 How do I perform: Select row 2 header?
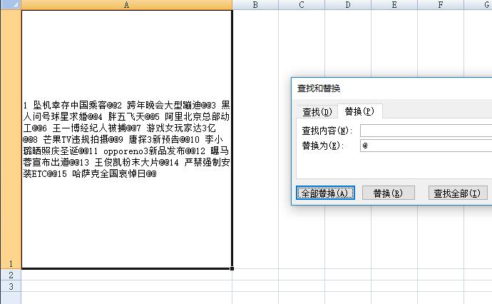click(11, 275)
